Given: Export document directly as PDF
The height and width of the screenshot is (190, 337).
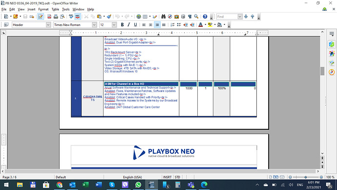Looking at the screenshot, I should (49, 17).
